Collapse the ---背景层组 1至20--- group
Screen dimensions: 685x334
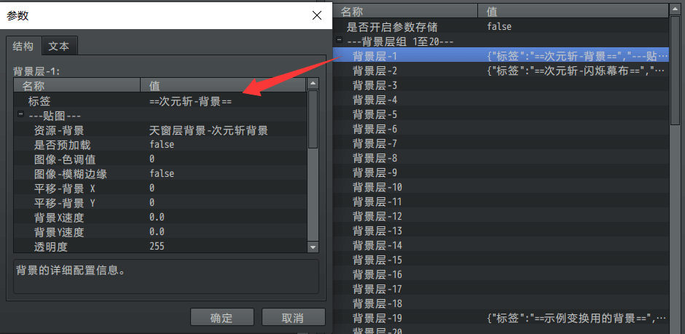(x=339, y=40)
